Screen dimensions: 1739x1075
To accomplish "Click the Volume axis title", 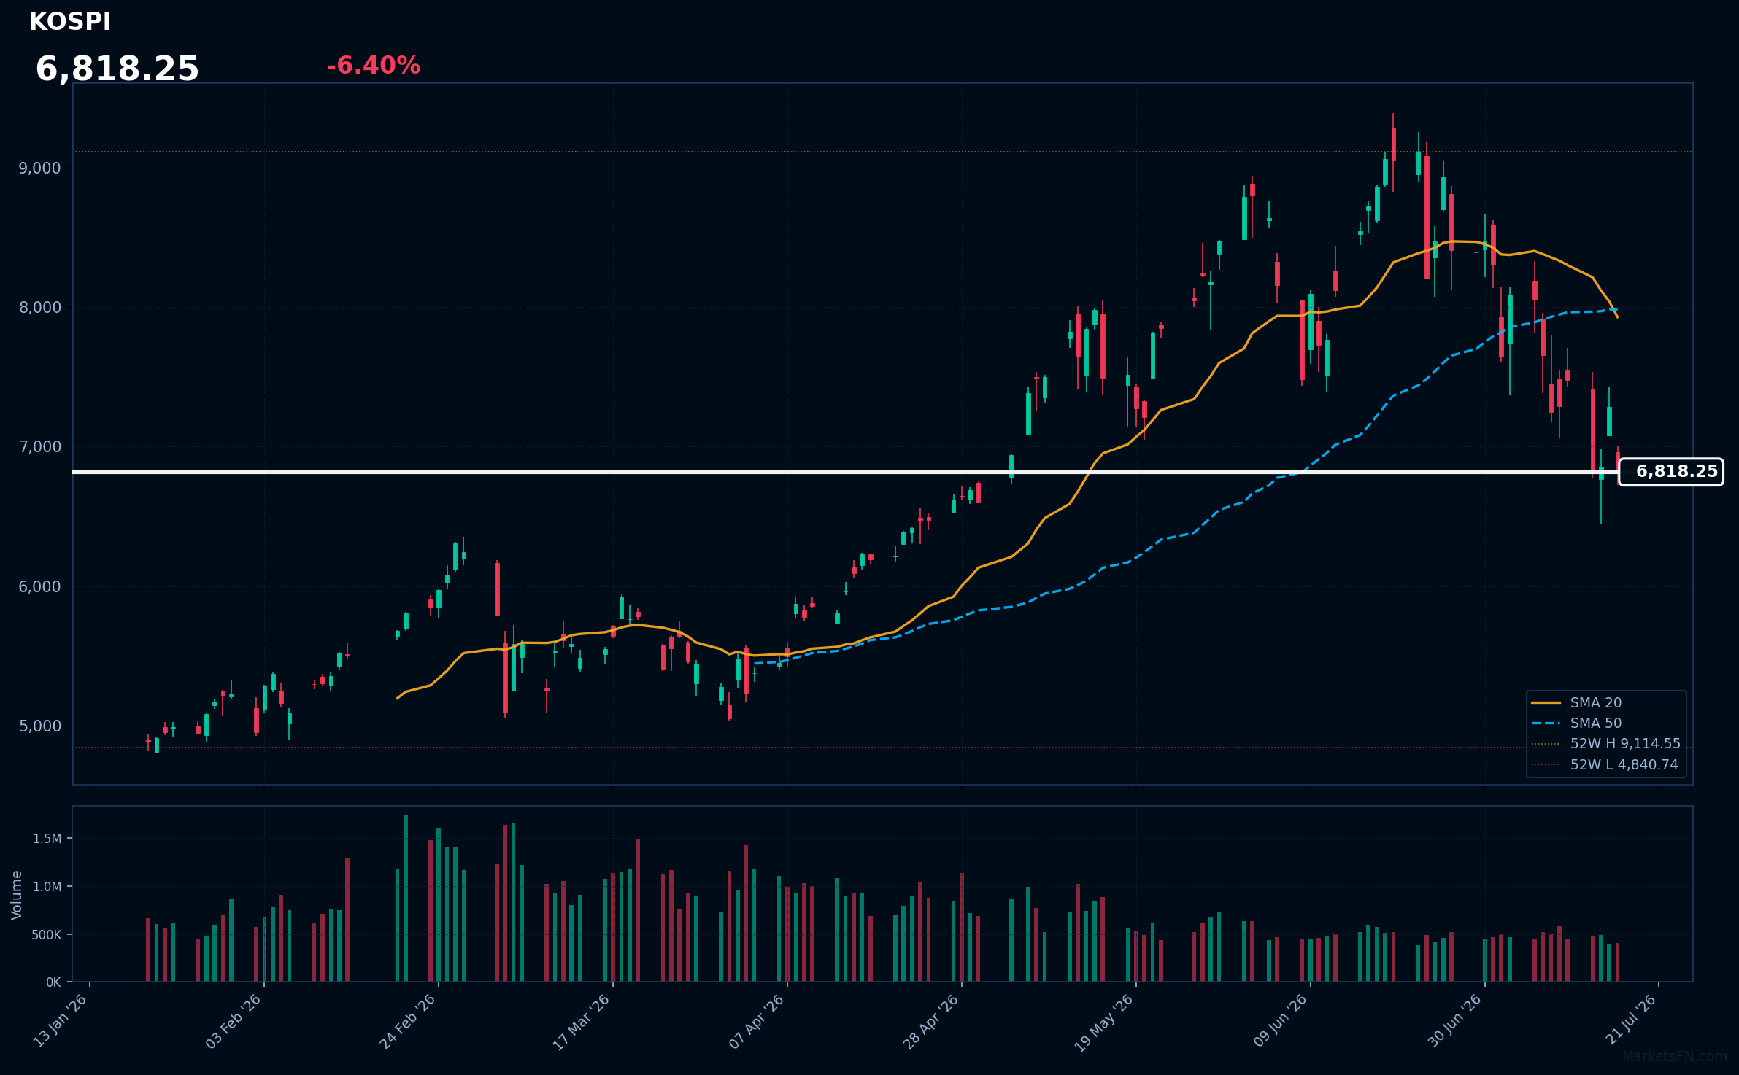I will pyautogui.click(x=17, y=895).
